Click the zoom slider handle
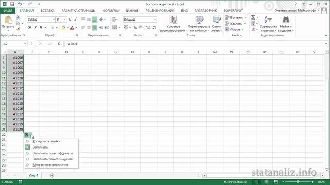 click(x=298, y=182)
